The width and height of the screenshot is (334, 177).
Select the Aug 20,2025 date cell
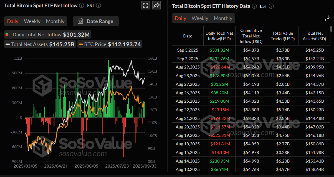point(188,127)
